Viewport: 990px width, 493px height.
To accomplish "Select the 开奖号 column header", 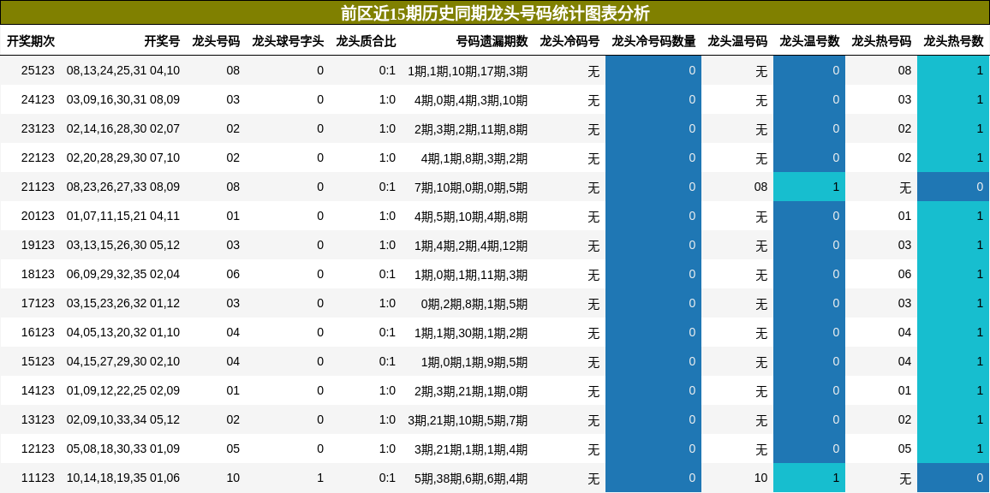I will pos(162,42).
